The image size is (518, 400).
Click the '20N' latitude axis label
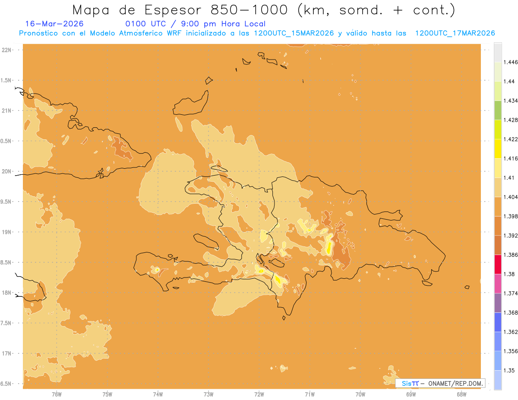coord(6,171)
